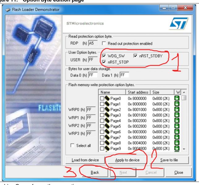Image resolution: width=199 pixels, height=185 pixels.
Task: Close window with title bar X
Action: tap(185, 8)
